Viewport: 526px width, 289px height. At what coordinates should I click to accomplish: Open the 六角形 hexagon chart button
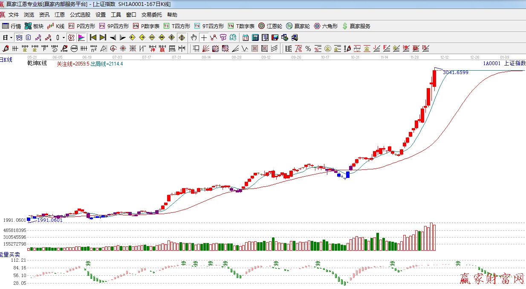326,26
